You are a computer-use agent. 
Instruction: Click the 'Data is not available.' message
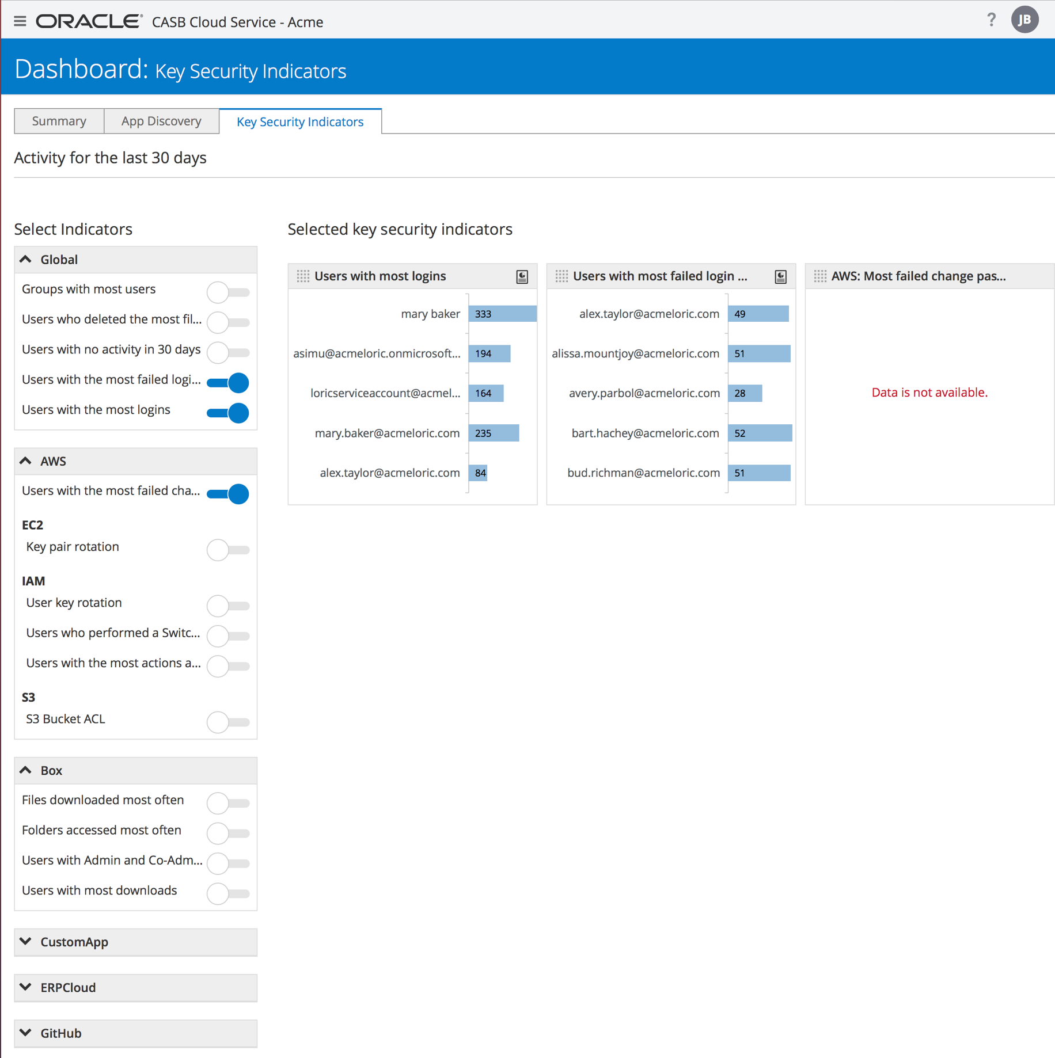coord(929,393)
